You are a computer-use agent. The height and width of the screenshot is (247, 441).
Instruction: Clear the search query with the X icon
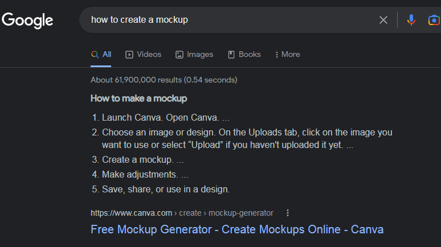coord(383,20)
